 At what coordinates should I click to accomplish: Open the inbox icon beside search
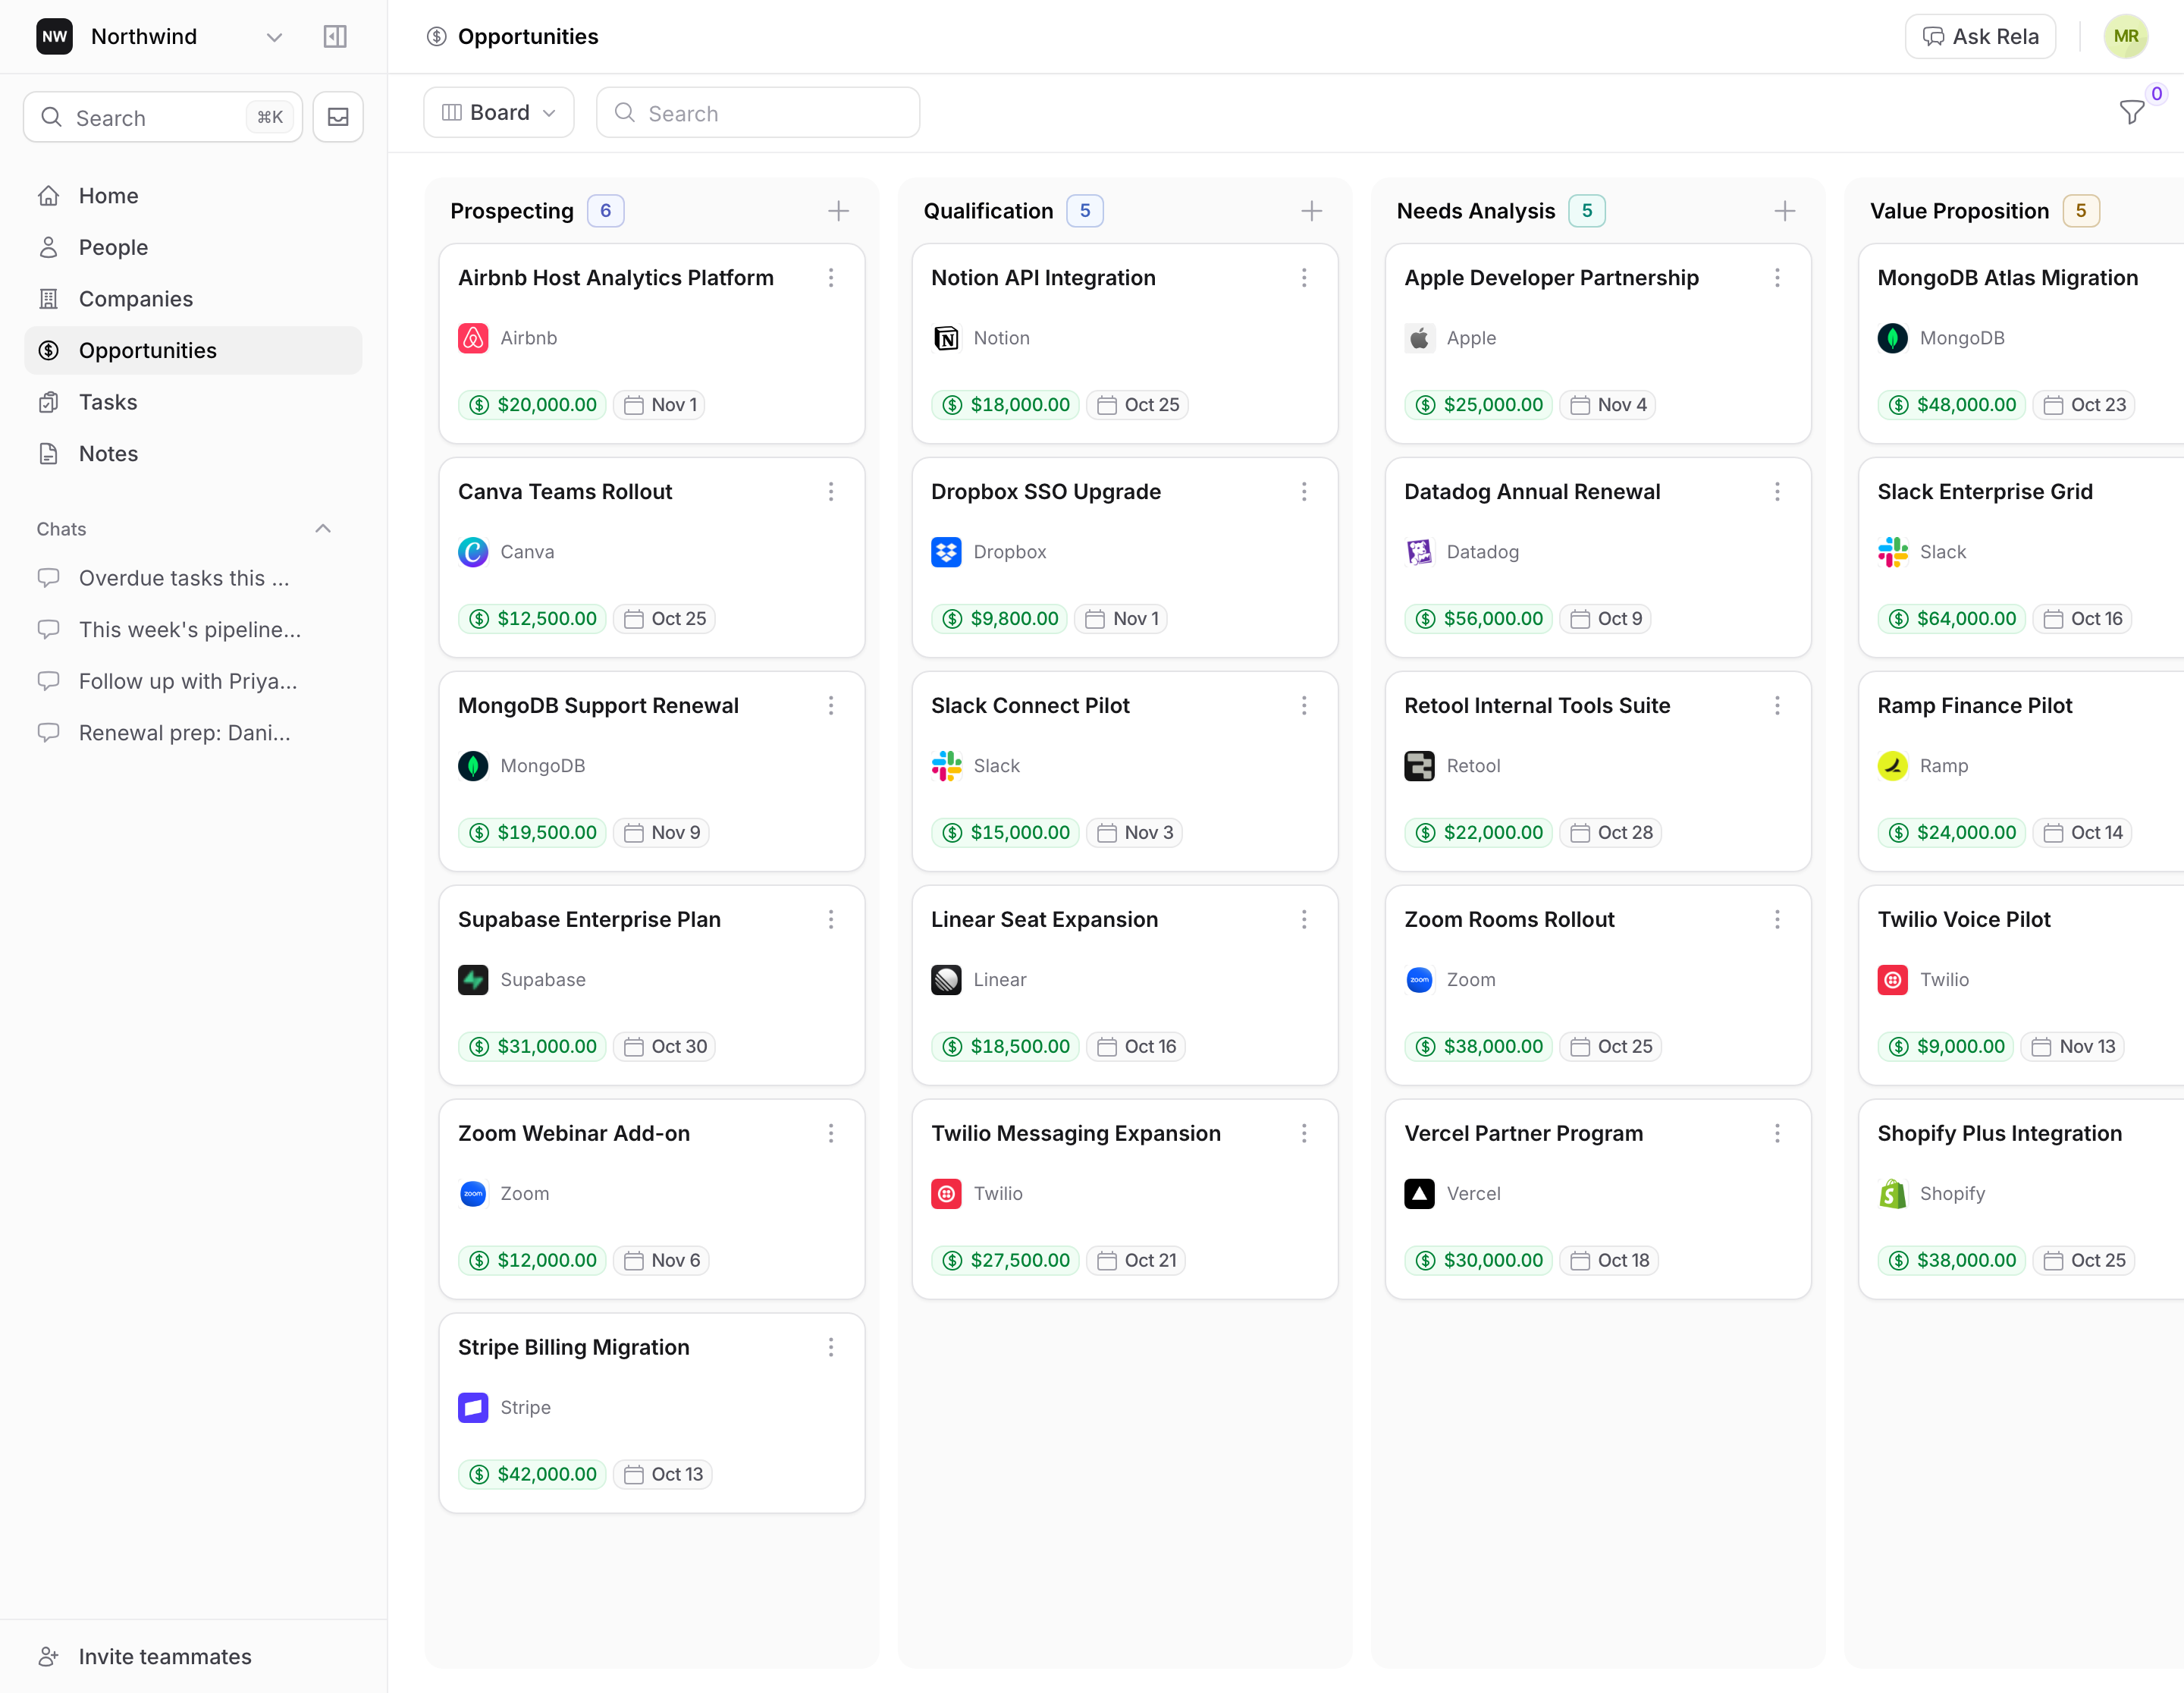(338, 117)
